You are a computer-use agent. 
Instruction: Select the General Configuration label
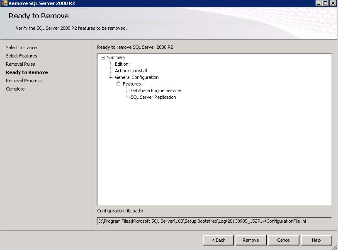(137, 77)
